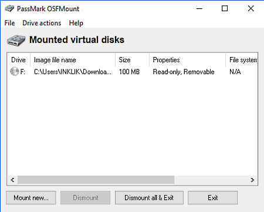Click the OSFMount title bar app icon
This screenshot has height=212, width=264.
(9, 9)
